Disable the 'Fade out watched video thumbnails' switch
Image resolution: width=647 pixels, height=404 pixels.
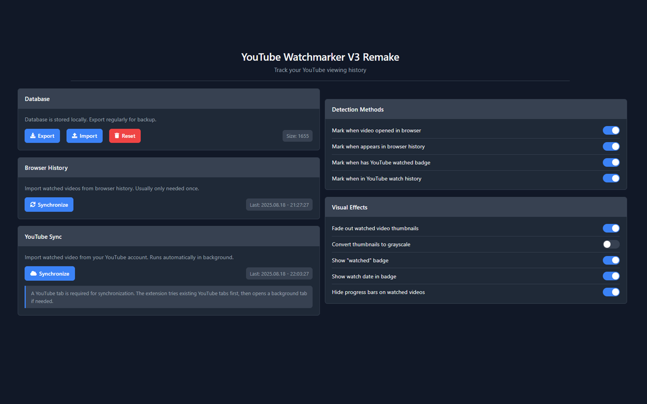click(611, 228)
